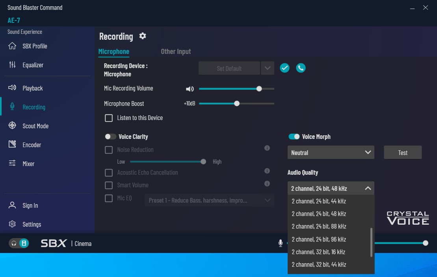The height and width of the screenshot is (277, 437).
Task: Show Smart Volume info icon
Action: (x=267, y=184)
